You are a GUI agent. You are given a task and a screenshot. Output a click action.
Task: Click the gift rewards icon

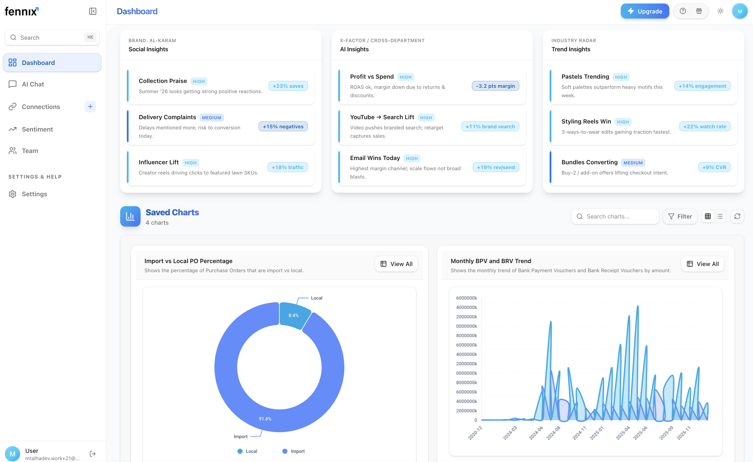click(699, 11)
